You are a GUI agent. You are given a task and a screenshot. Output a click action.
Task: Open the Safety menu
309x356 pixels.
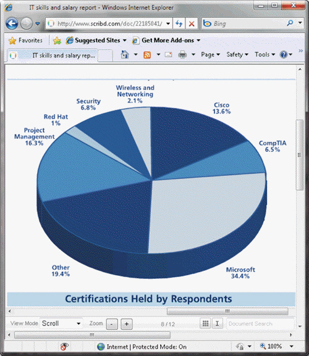(237, 55)
